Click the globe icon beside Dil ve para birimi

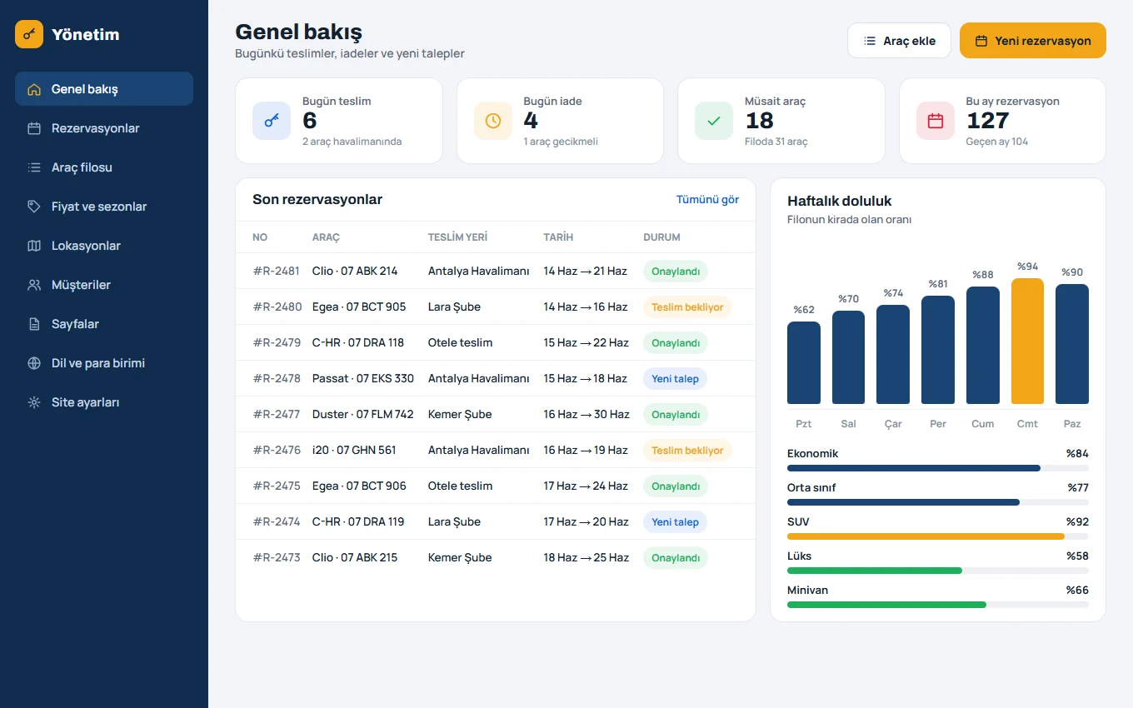point(34,363)
